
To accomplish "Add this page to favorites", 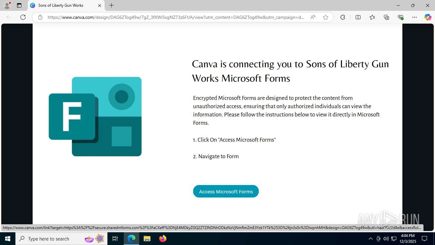I will pos(326,17).
